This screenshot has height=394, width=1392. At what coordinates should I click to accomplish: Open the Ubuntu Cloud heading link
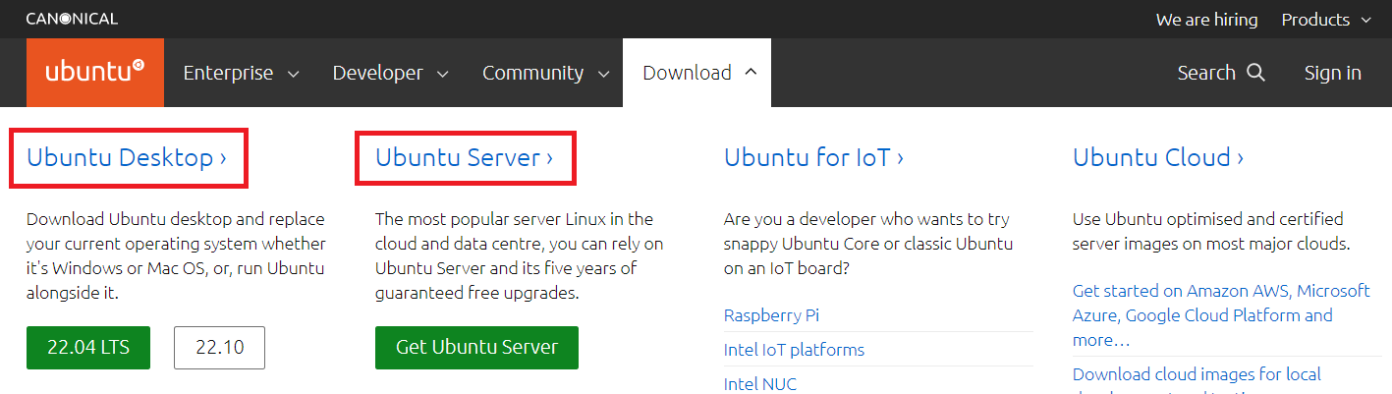click(1158, 157)
